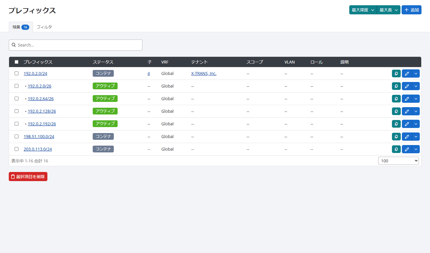This screenshot has width=430, height=253.
Task: Clone the 192.0.2.192/26 prefix row
Action: tap(396, 124)
